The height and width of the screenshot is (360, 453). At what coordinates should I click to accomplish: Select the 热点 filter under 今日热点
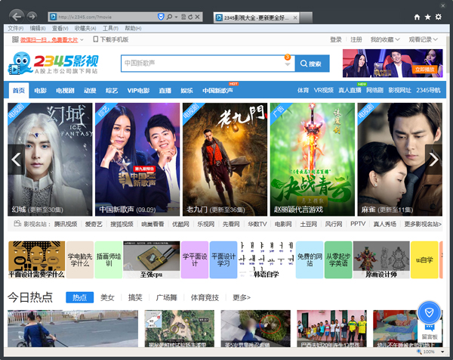tap(80, 297)
